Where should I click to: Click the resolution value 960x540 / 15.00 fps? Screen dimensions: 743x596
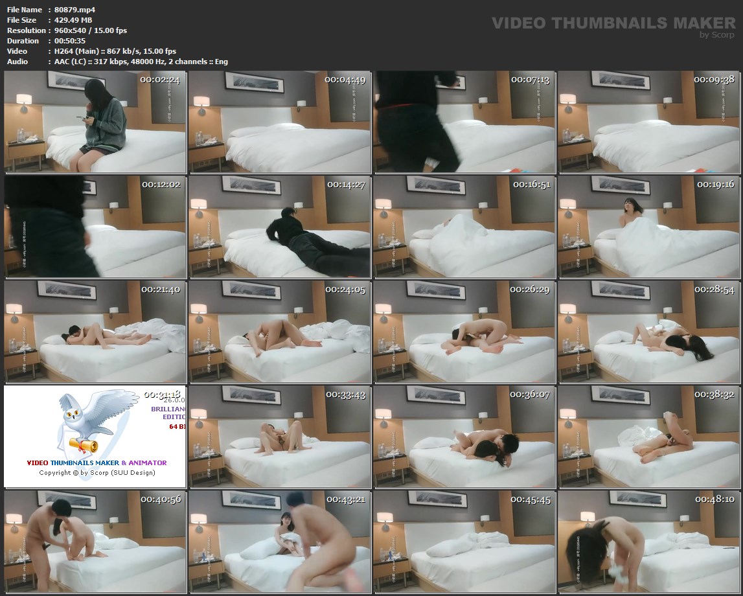click(x=91, y=30)
